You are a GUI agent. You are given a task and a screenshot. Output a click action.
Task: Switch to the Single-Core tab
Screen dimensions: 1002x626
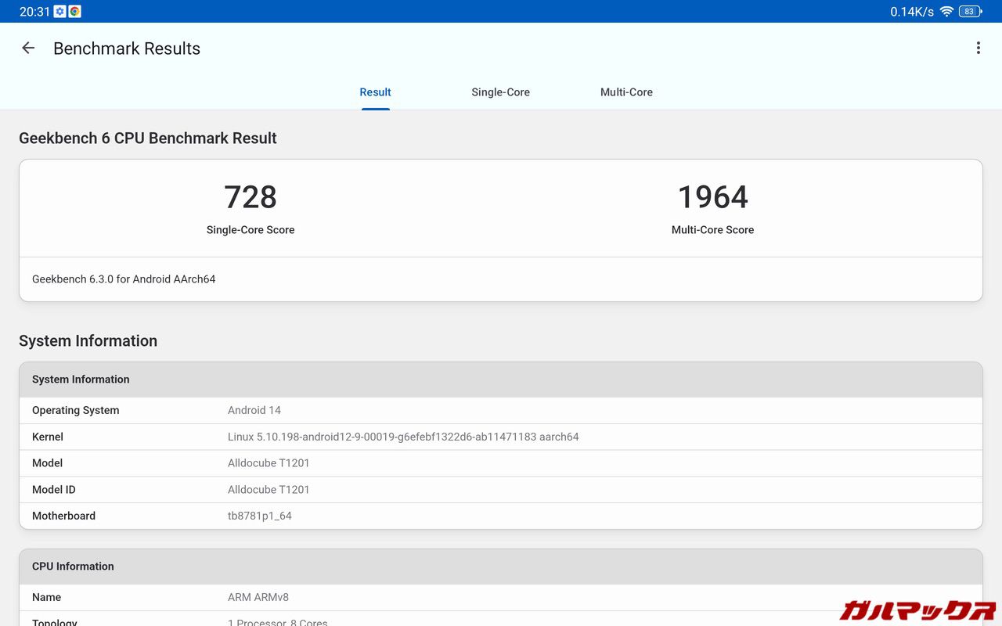[x=500, y=92]
